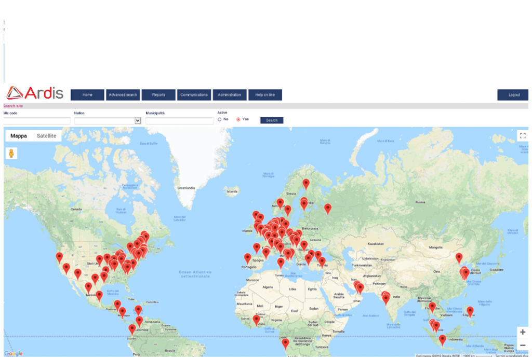Open Help on line
The width and height of the screenshot is (532, 359).
coord(265,95)
